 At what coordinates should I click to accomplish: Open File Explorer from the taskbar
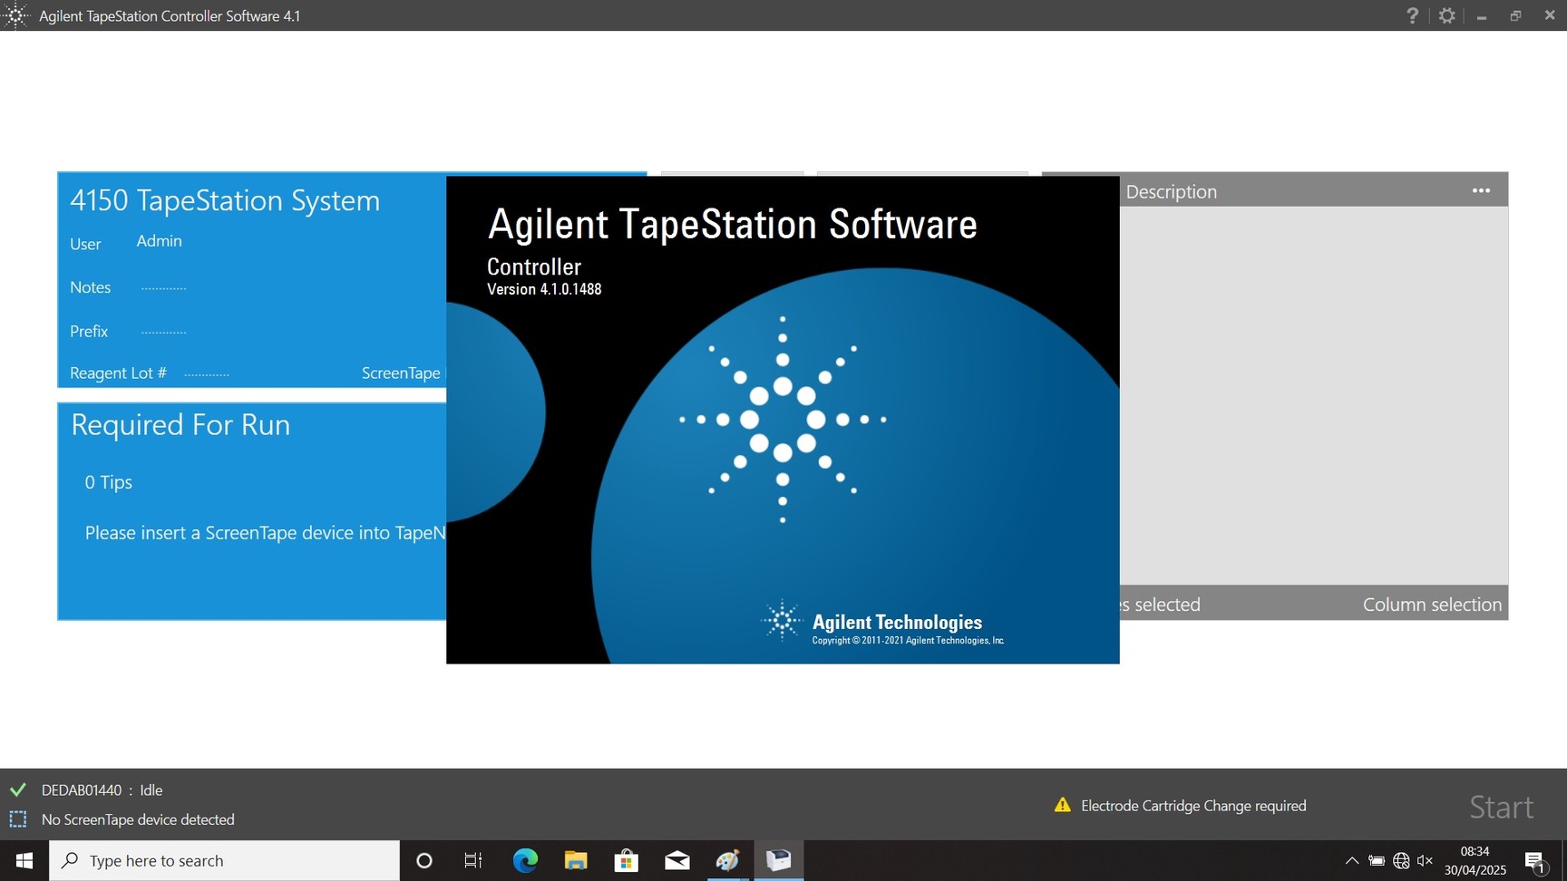[576, 860]
